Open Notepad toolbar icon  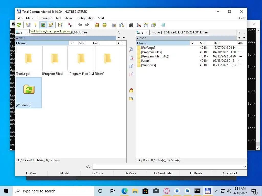[163, 25]
